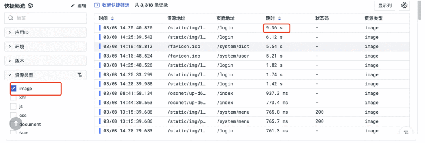Check the xhr resource type checkbox
This screenshot has width=425, height=143.
click(13, 98)
